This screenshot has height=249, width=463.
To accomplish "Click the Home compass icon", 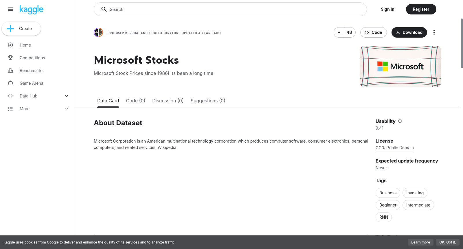I will (x=10, y=45).
